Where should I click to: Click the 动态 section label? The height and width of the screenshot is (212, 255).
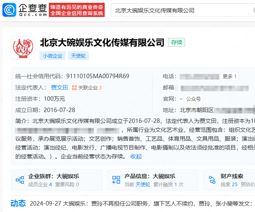tap(18, 203)
